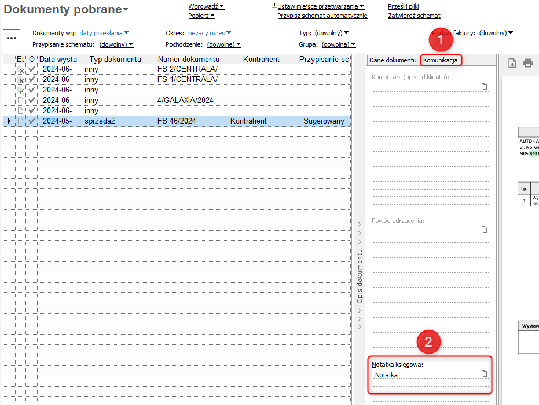
Task: Click the document icon in 4/GALAXIA/2024 row
Action: [21, 101]
